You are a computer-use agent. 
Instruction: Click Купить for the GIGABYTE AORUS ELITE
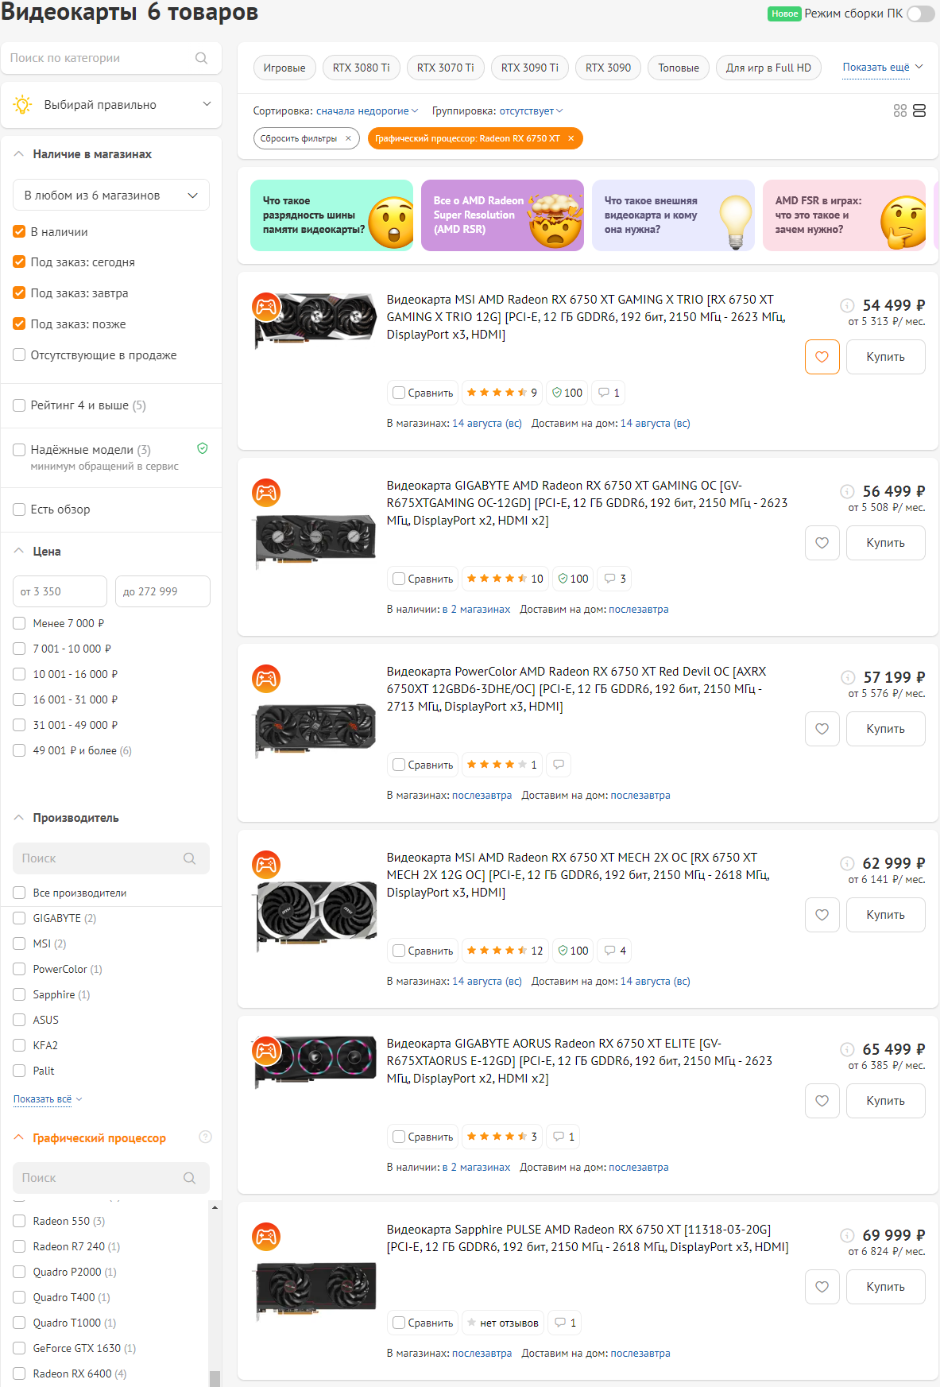pyautogui.click(x=885, y=1101)
